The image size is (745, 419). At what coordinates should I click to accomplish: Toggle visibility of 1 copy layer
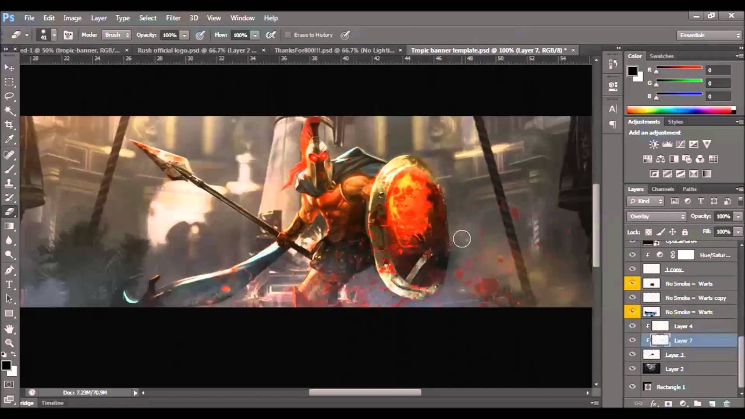[x=632, y=269]
